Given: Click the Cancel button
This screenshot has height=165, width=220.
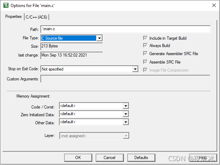Looking at the screenshot, I should click(x=109, y=158).
